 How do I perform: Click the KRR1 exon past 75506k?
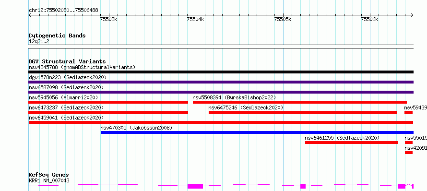(402, 186)
